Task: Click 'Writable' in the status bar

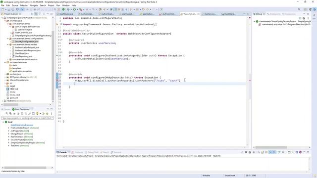Action: [206, 176]
